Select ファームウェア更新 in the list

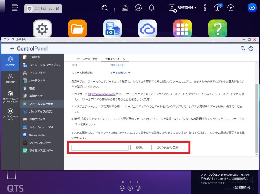click(x=42, y=104)
